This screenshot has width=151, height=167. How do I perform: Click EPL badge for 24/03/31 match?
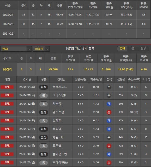(x=7, y=137)
